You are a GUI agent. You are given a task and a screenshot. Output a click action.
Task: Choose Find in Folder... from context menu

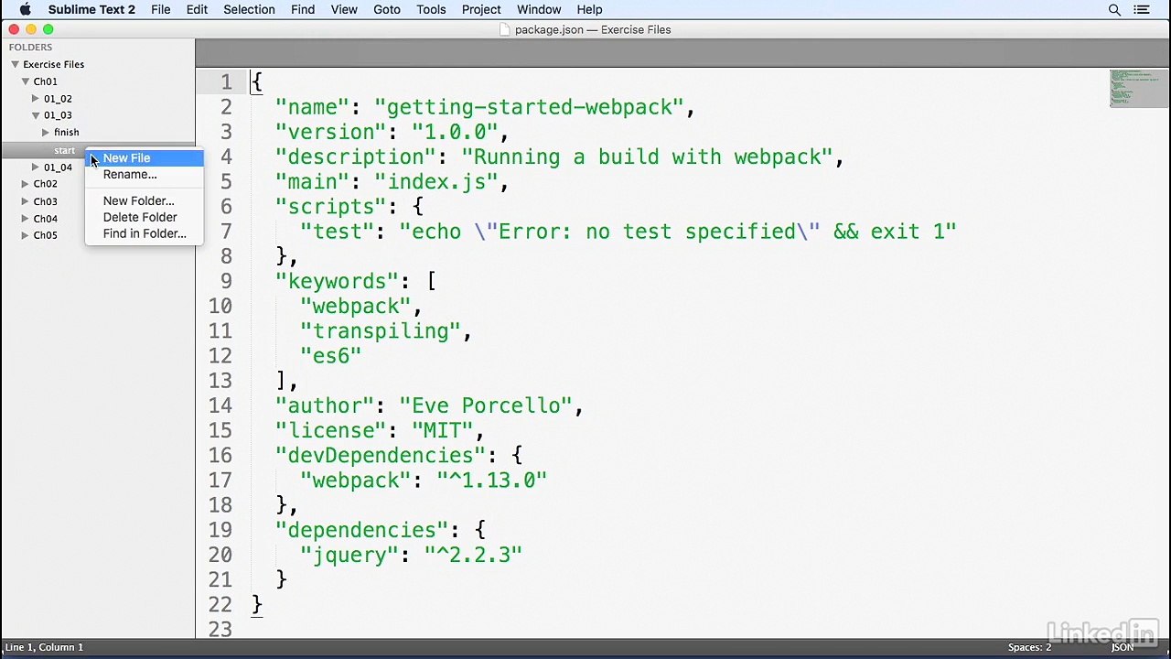click(145, 234)
